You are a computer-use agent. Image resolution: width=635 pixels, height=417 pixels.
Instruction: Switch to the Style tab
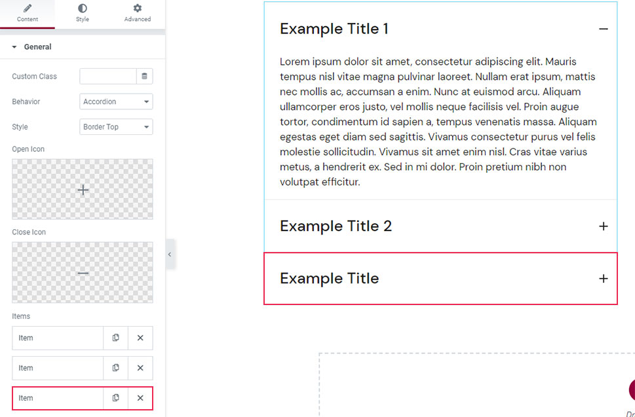[82, 13]
